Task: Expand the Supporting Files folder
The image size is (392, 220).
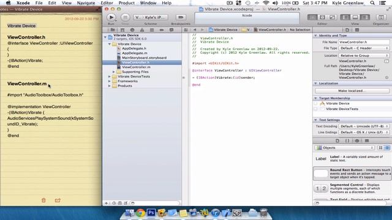Action: (114, 72)
